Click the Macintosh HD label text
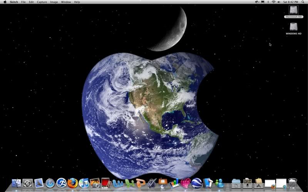 pos(294,17)
